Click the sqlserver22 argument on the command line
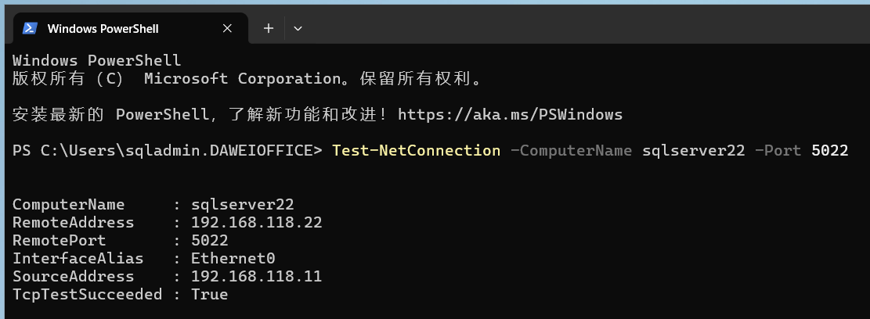 tap(693, 150)
